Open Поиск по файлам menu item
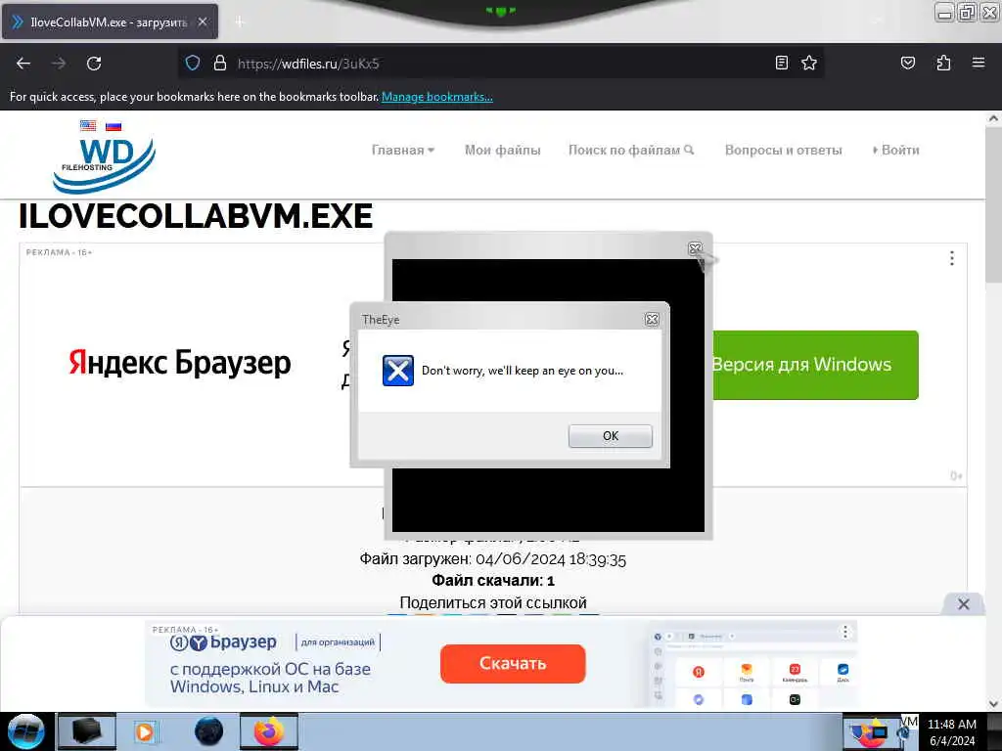This screenshot has width=1002, height=751. click(631, 150)
